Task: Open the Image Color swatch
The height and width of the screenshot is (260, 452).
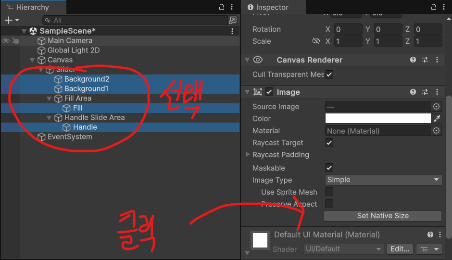Action: [378, 119]
